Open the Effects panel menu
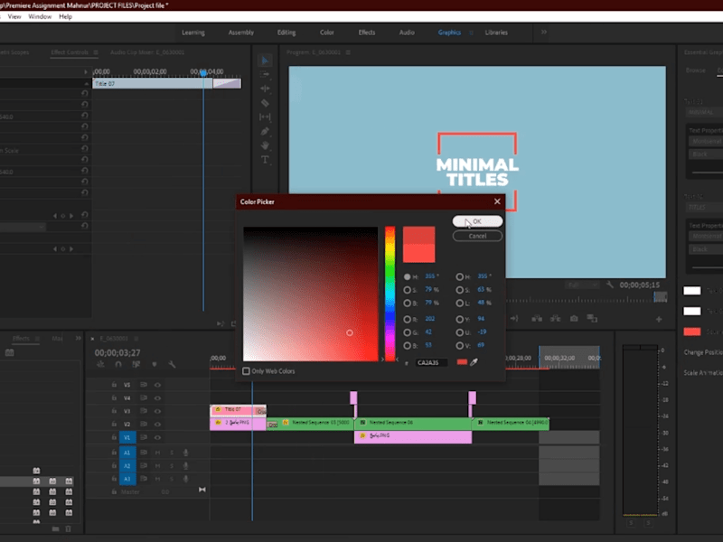Image resolution: width=723 pixels, height=542 pixels. click(x=37, y=338)
